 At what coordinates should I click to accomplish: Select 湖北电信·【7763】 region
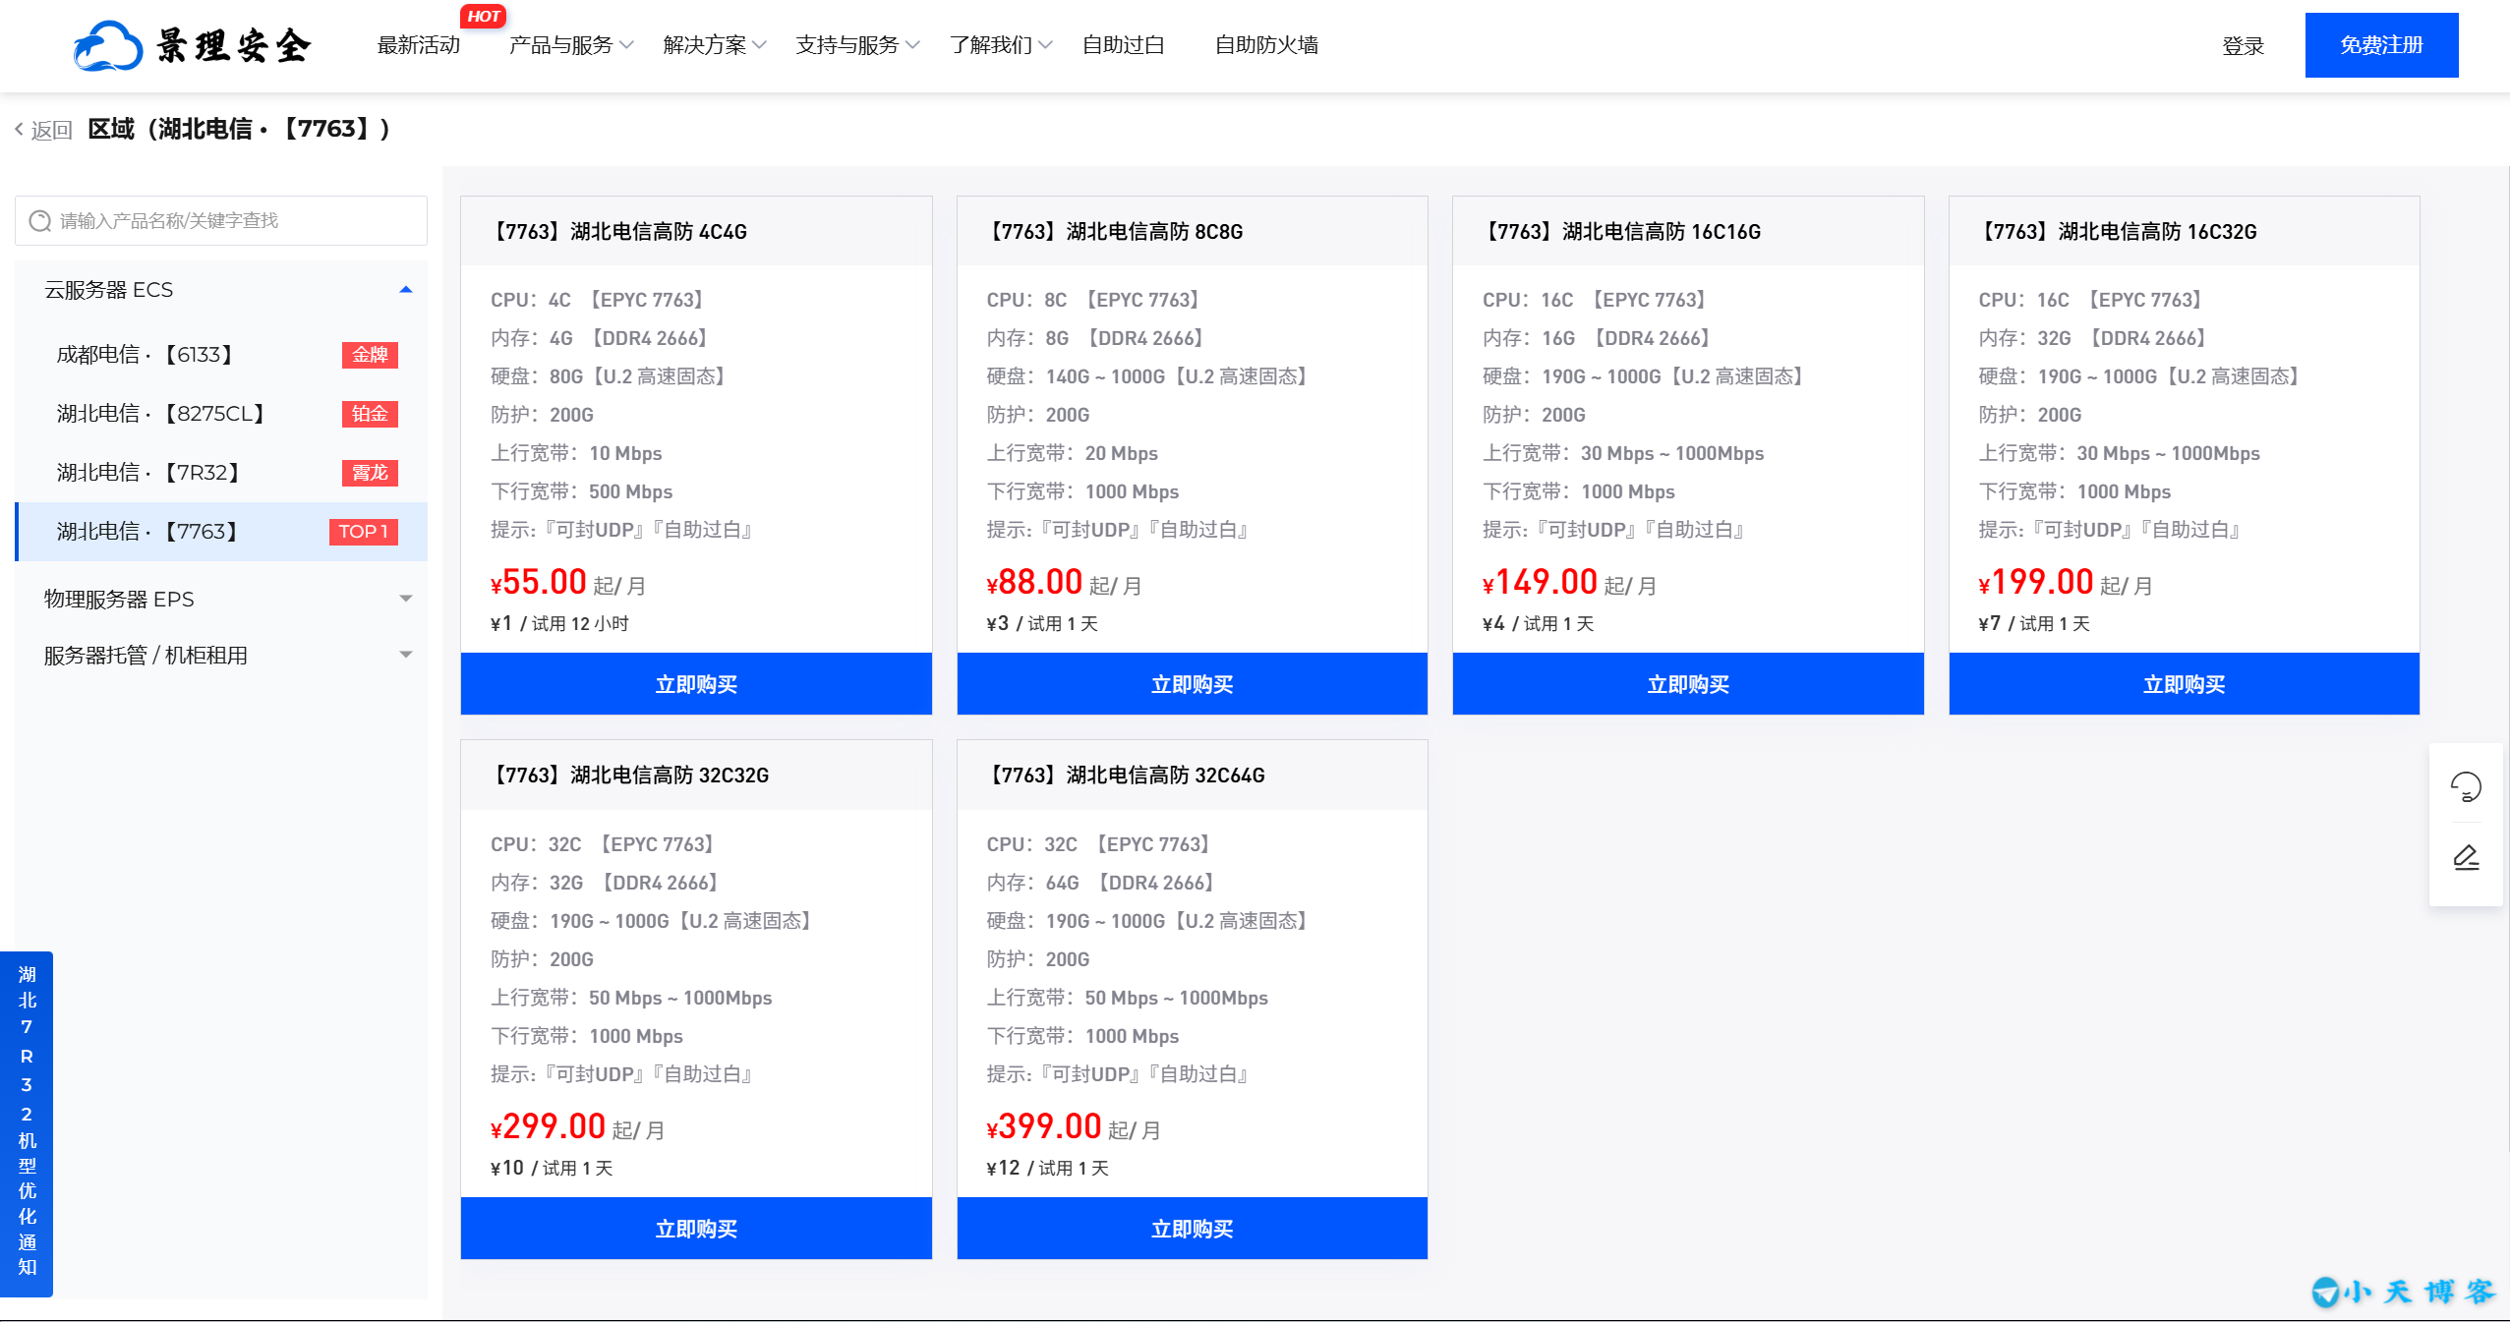pyautogui.click(x=221, y=532)
